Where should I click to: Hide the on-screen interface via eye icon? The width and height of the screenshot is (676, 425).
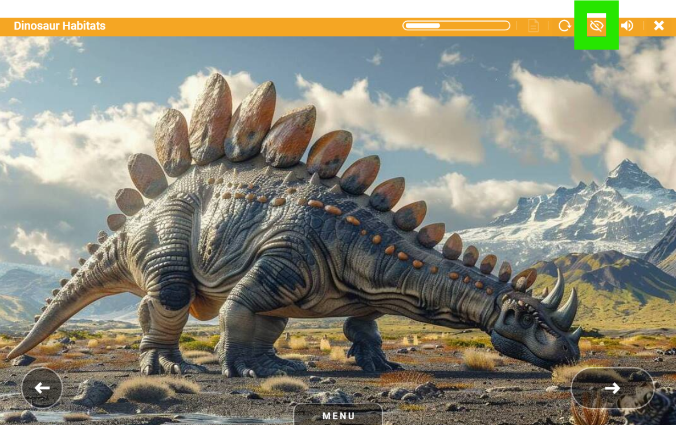(596, 26)
